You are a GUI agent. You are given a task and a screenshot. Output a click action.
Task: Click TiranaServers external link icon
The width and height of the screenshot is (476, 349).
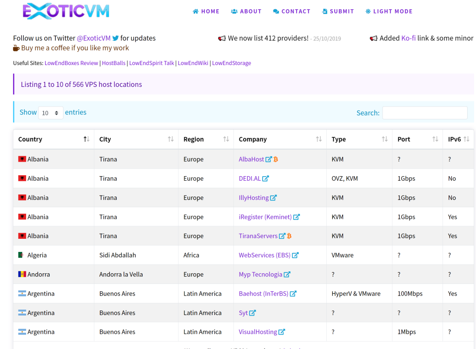pos(282,236)
